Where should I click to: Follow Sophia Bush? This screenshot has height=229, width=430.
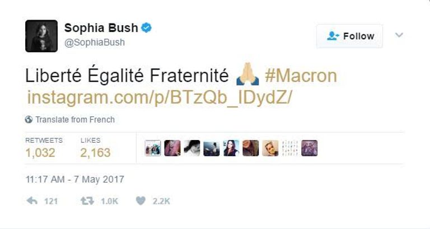(350, 36)
